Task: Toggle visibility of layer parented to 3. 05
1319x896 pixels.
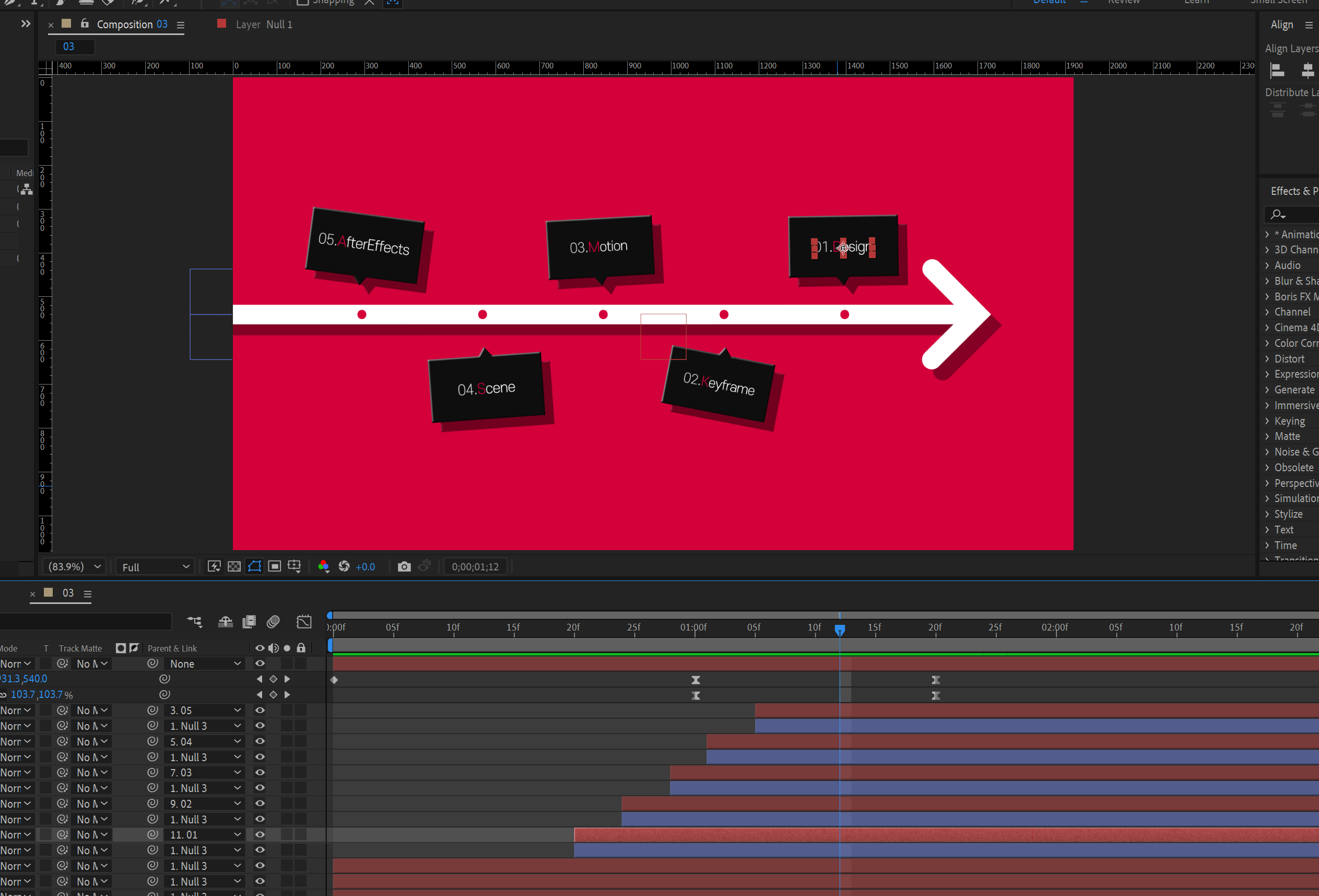Action: (260, 710)
